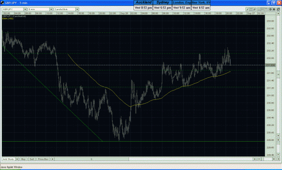Click the Sydney world clock header

[162, 3]
